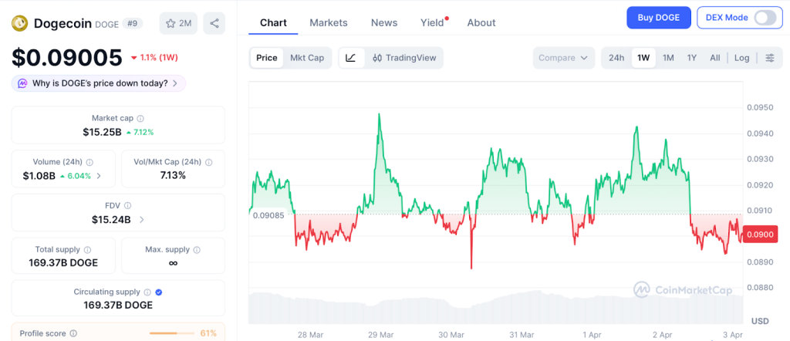Image resolution: width=790 pixels, height=341 pixels.
Task: Click the Profile score progress bar
Action: coord(171,333)
